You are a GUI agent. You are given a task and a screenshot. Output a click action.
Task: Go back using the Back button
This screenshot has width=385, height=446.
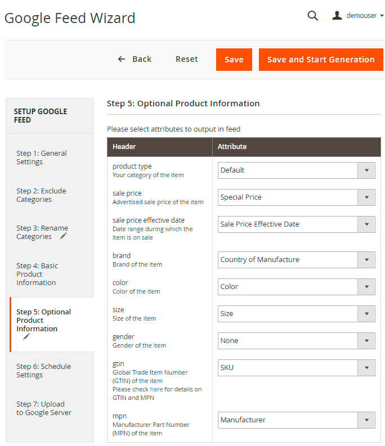[135, 59]
